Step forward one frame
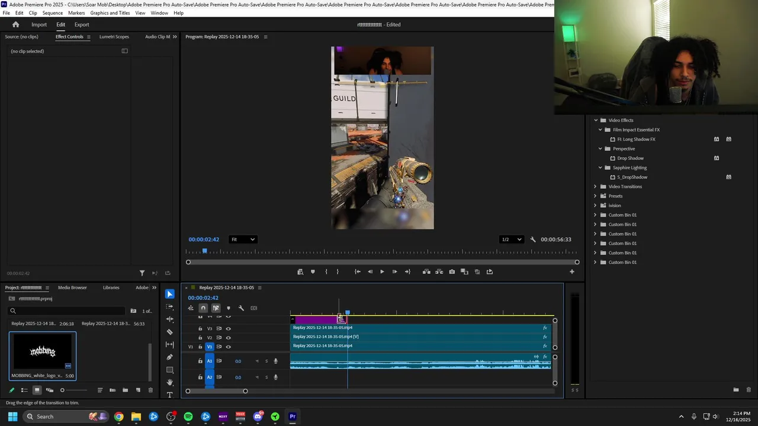This screenshot has height=426, width=758. [x=395, y=272]
